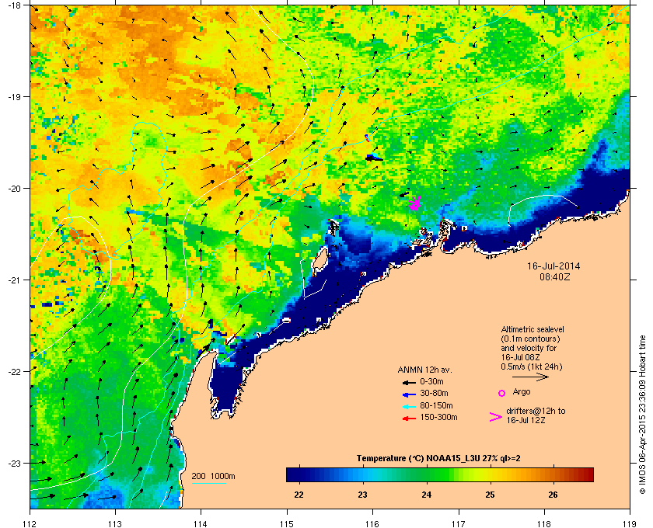Viewport: 653px width, 528px height.
Task: Click the 80-150m depth label
Action: point(436,405)
